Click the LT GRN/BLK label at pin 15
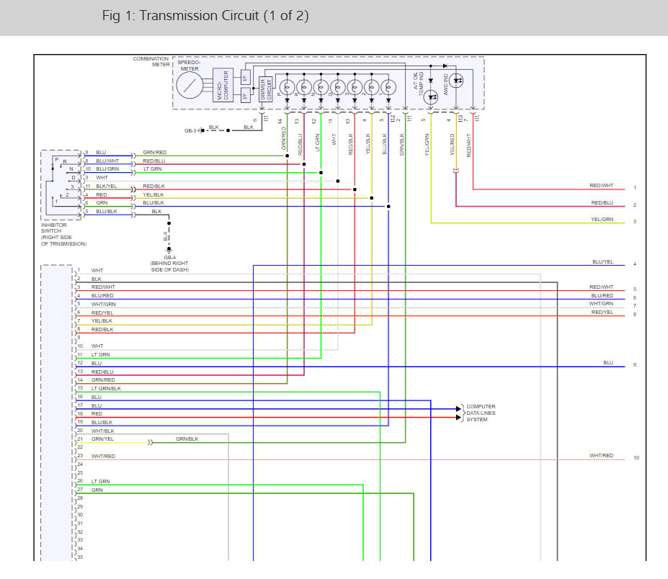This screenshot has width=668, height=579. click(106, 388)
